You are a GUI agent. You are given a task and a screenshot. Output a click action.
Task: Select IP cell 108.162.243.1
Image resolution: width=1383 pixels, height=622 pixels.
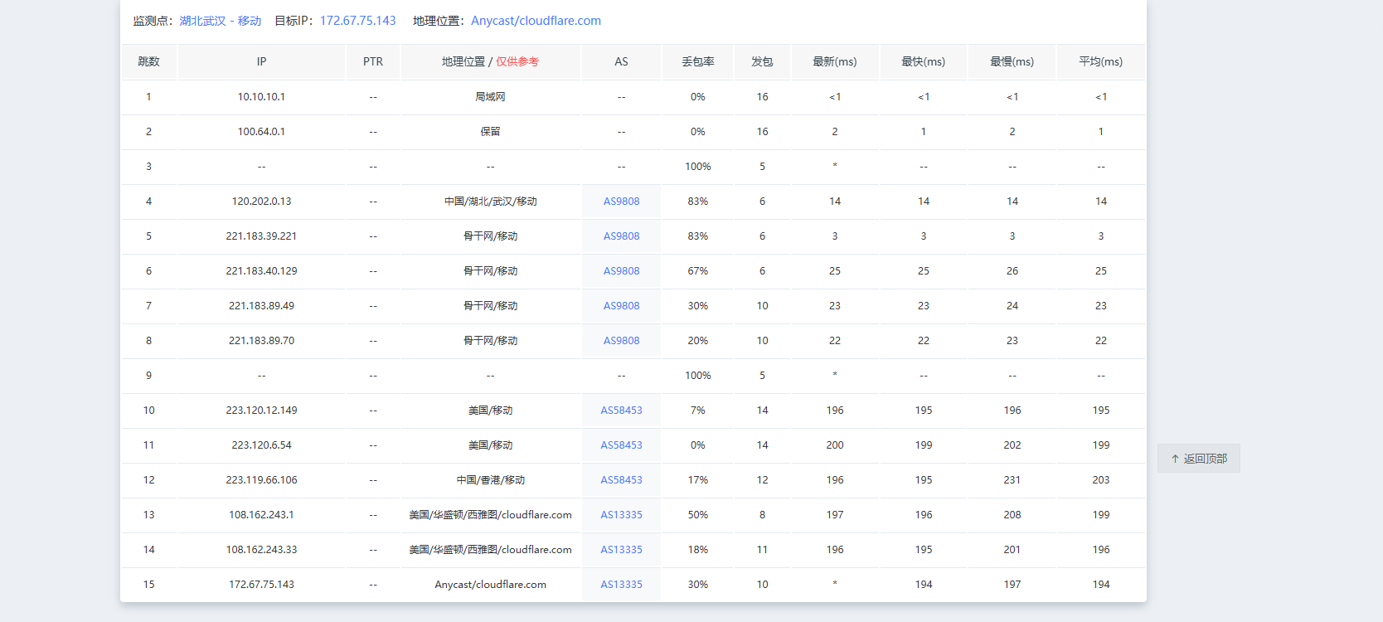pos(262,515)
